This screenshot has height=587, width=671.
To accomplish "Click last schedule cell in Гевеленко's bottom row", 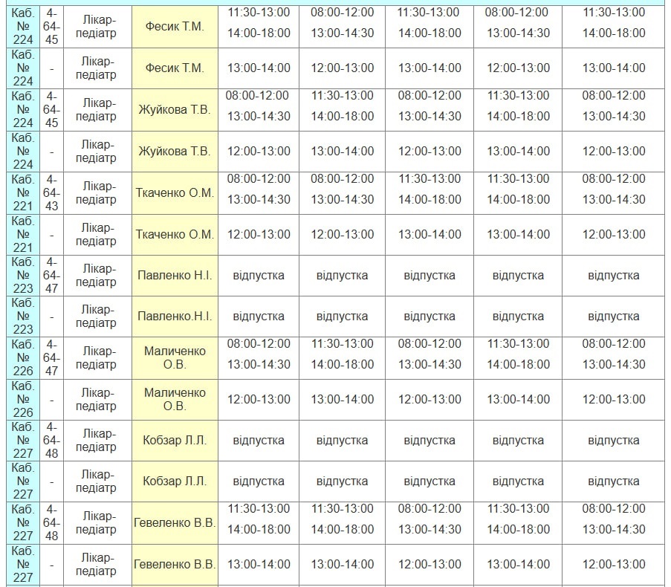I will coord(613,564).
